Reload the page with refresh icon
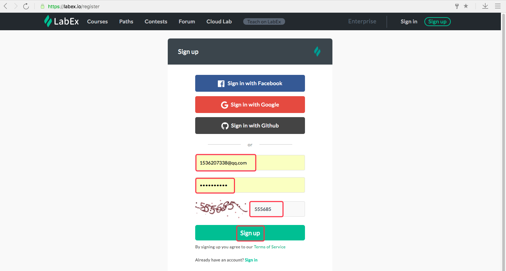The height and width of the screenshot is (271, 506). (26, 6)
